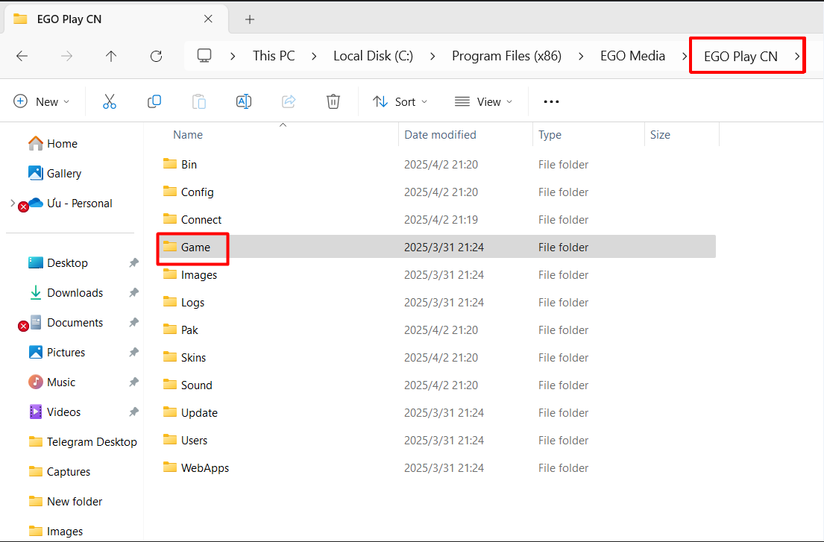Sort files by Date modified column
This screenshot has width=824, height=542.
tap(440, 134)
